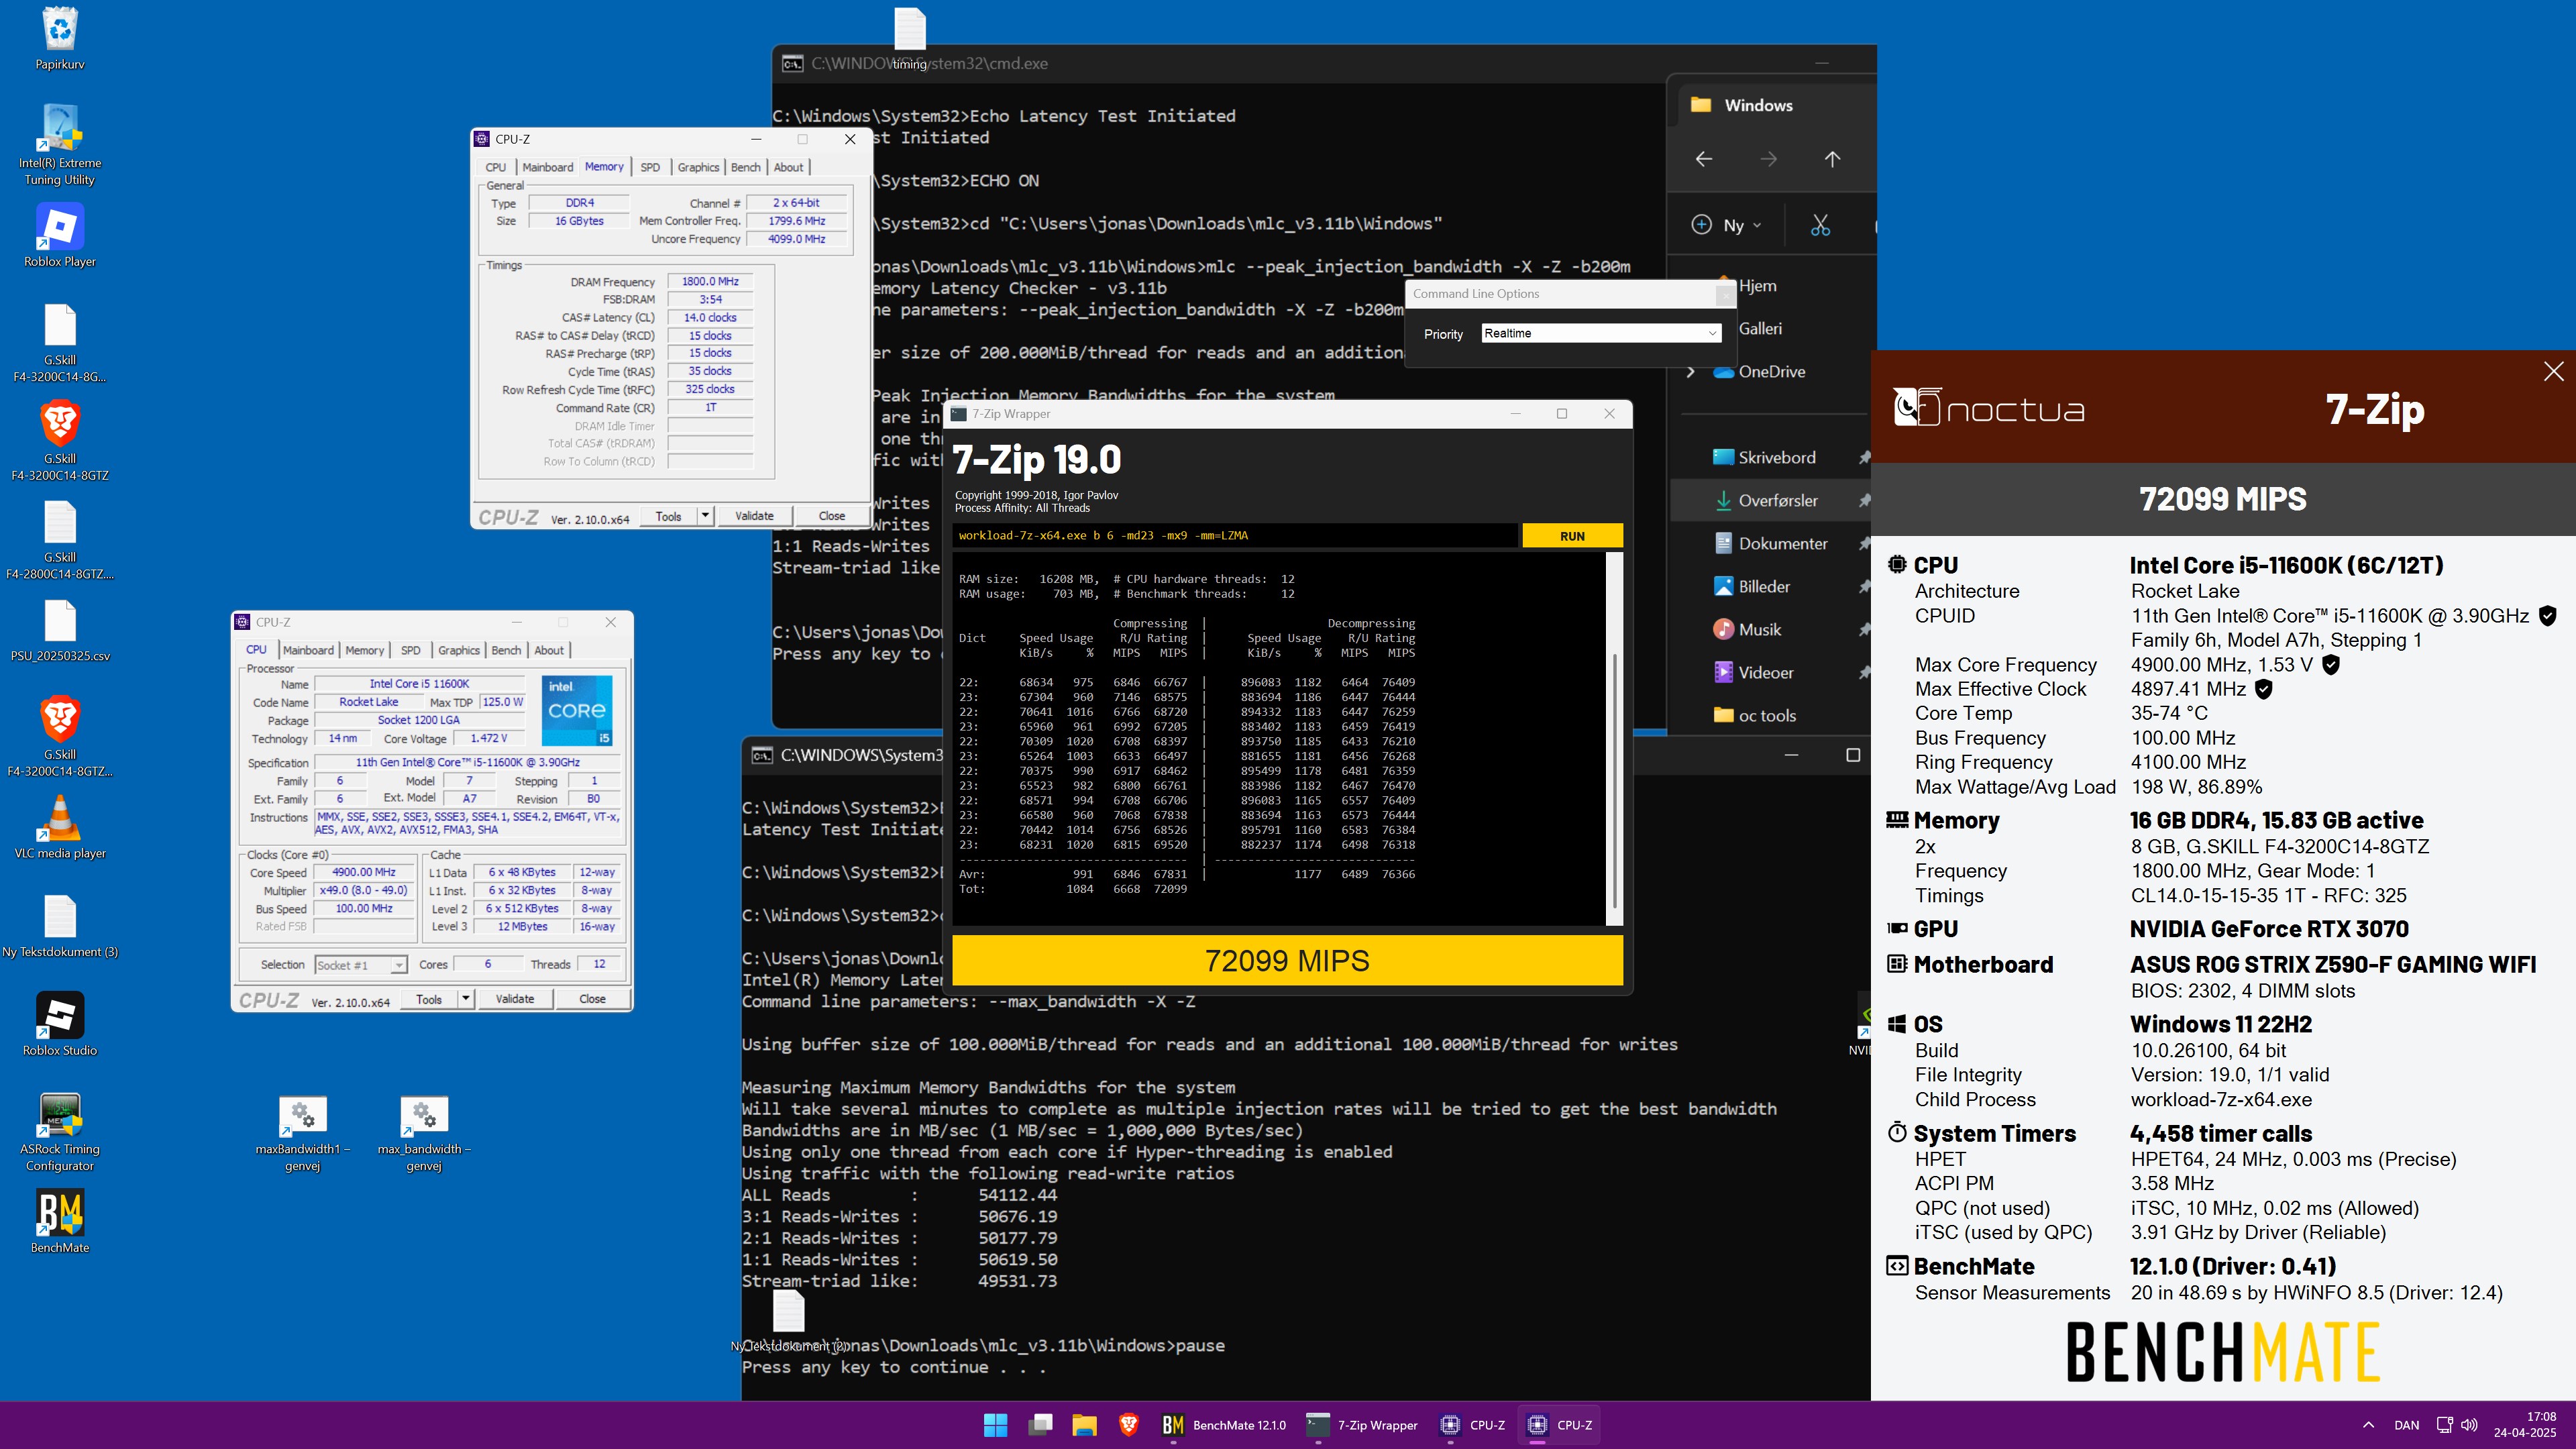Screen dimensions: 2576x1449
Task: Open Task View in the taskbar
Action: click(x=1040, y=1425)
